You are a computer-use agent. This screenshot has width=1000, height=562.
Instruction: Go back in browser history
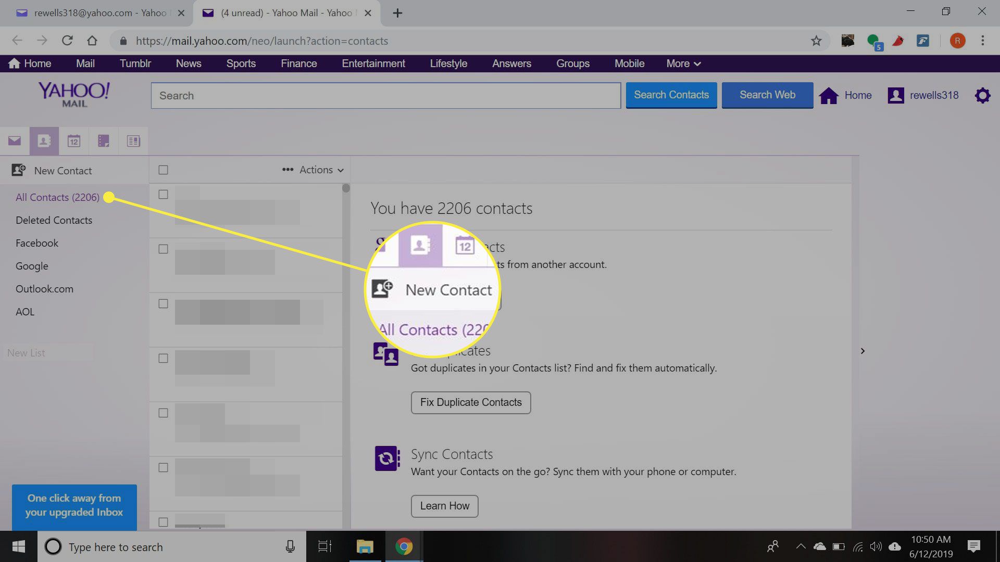tap(17, 41)
